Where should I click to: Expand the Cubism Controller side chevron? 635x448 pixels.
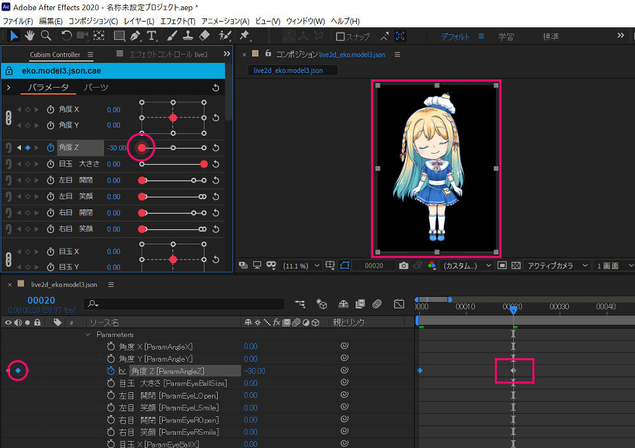click(8, 88)
